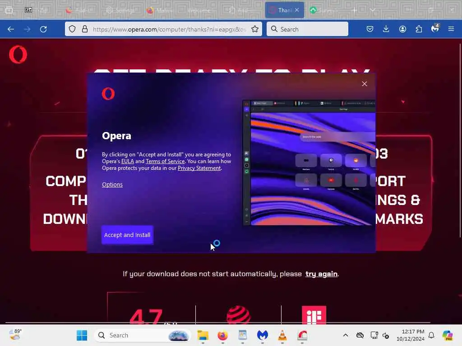Close the Opera installer dialog with X
Screen dimensions: 462x346
pos(365,84)
